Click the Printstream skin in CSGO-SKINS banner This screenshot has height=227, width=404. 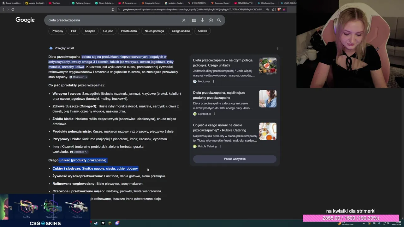77,208
